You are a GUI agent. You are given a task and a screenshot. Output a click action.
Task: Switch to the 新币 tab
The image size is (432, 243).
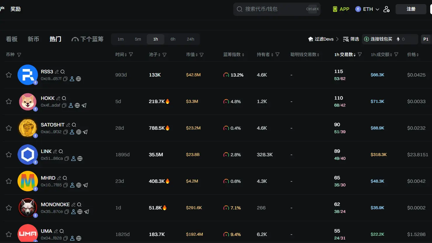(33, 39)
